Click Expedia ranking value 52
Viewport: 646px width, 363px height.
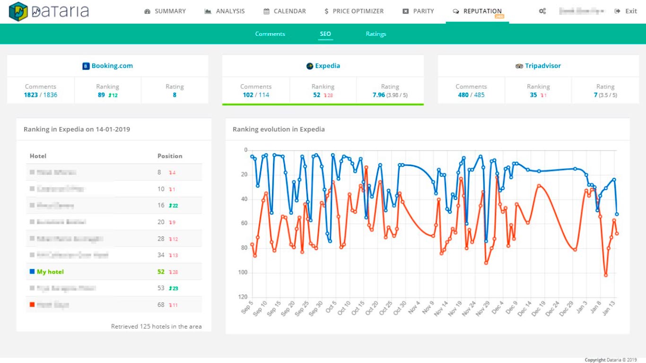[317, 95]
